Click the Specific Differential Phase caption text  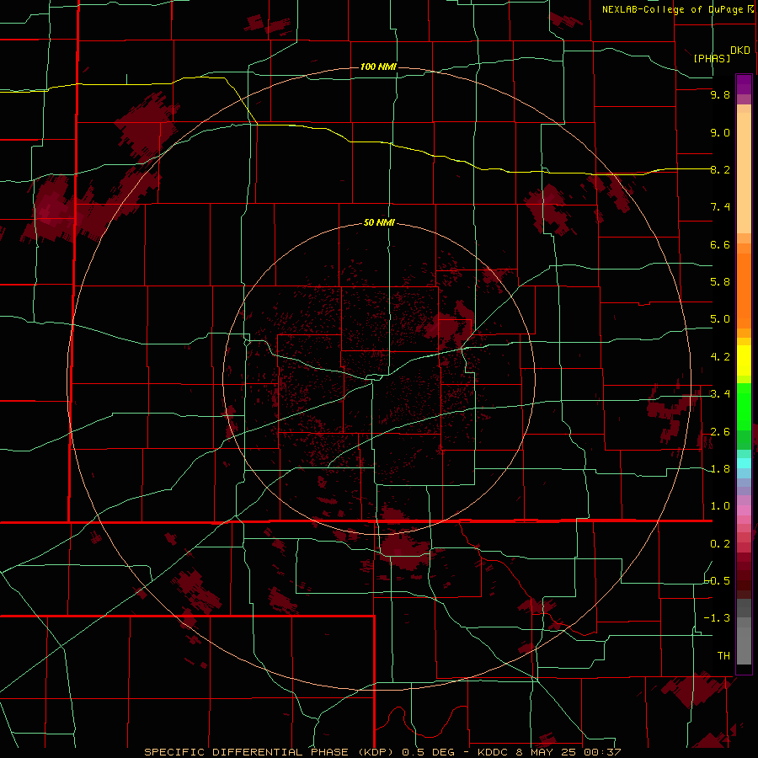[x=382, y=752]
